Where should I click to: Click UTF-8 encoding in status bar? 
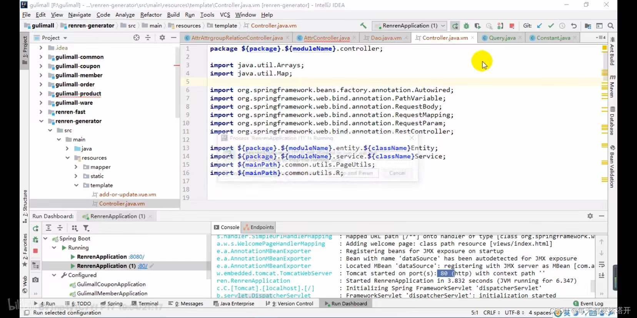click(514, 313)
